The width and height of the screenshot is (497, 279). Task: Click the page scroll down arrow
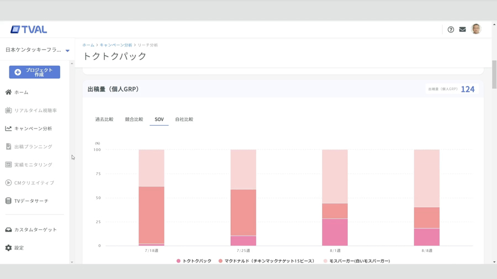point(494,262)
